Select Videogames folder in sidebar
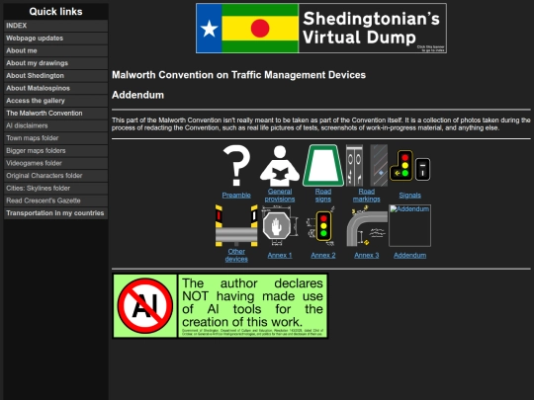Image resolution: width=534 pixels, height=400 pixels. 55,163
